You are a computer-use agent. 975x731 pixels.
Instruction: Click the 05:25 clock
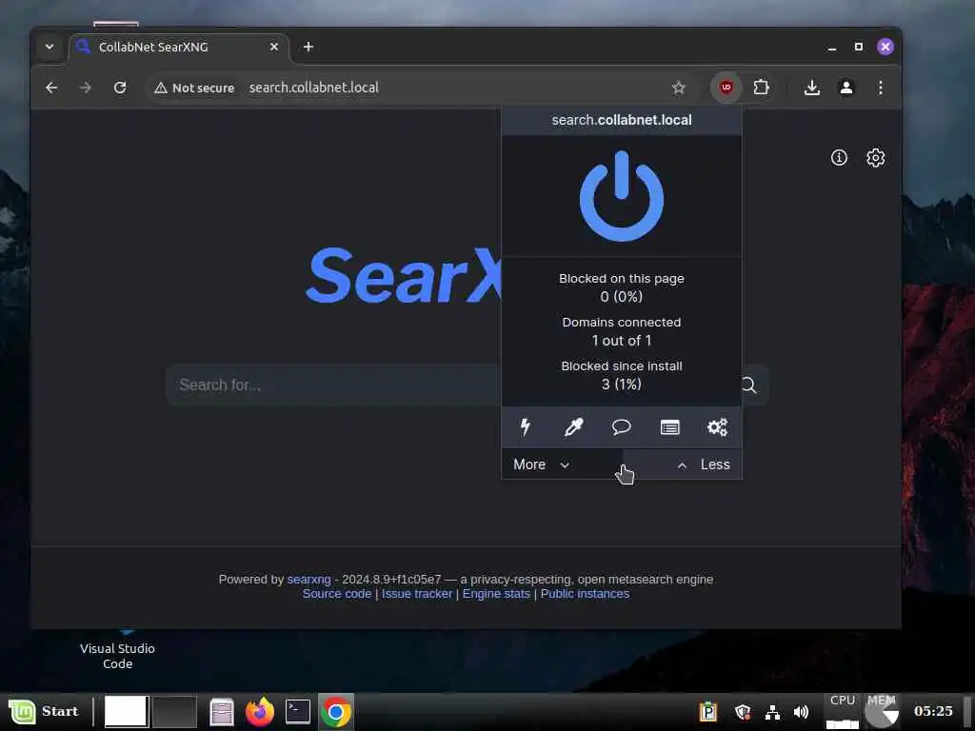pyautogui.click(x=933, y=710)
